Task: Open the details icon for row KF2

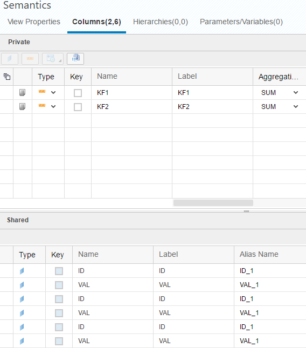Action: [x=23, y=106]
